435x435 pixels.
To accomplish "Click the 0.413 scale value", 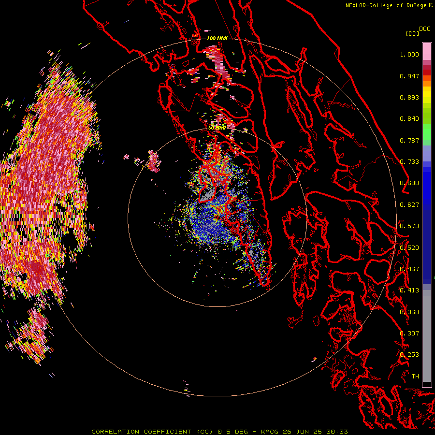I will [409, 290].
